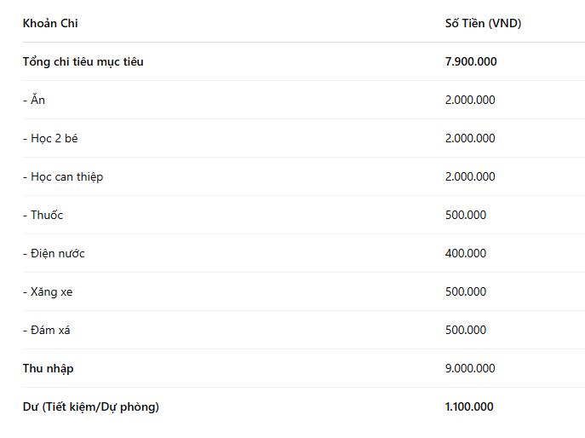585x438 pixels.
Task: Click the 7.900.000 total amount
Action: 471,61
